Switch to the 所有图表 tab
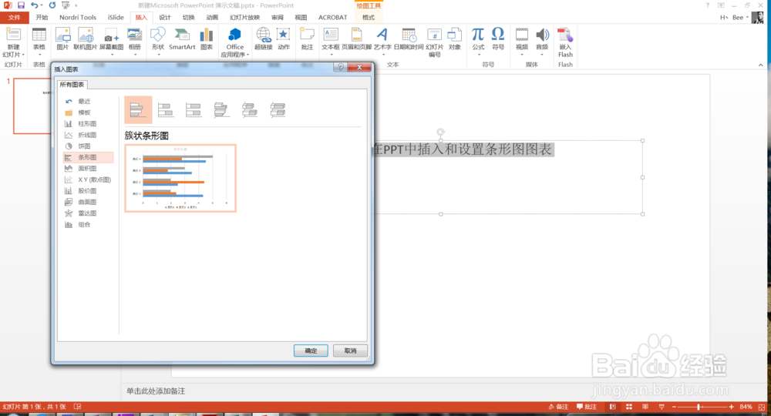The height and width of the screenshot is (416, 771). click(72, 85)
